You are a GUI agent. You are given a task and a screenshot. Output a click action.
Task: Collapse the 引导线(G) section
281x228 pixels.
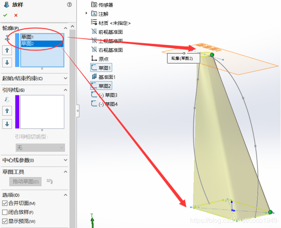[x=66, y=90]
